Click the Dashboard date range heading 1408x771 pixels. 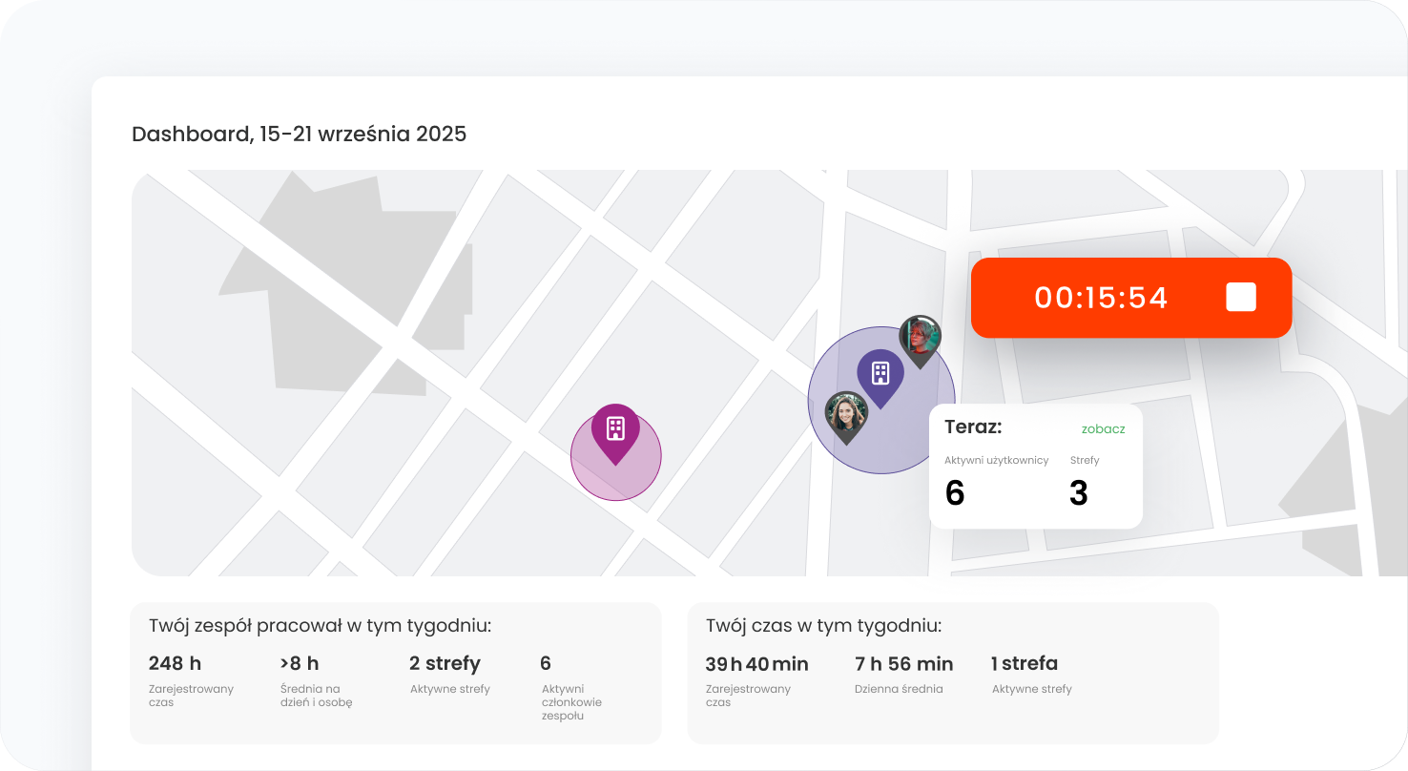click(299, 134)
